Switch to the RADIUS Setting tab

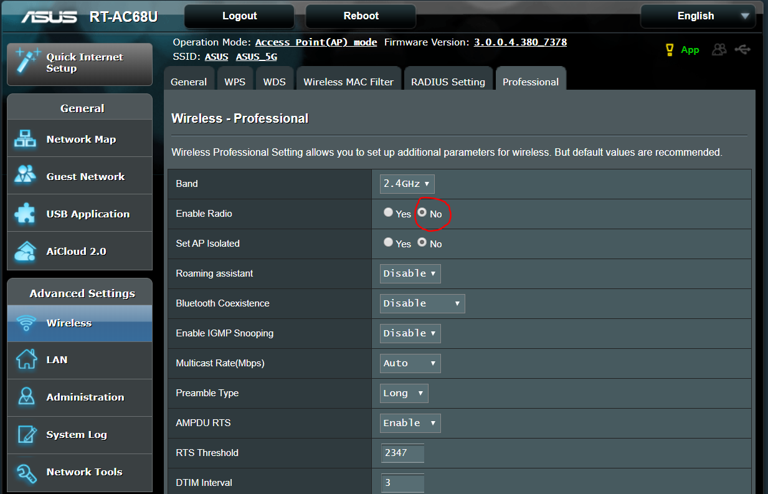click(448, 82)
